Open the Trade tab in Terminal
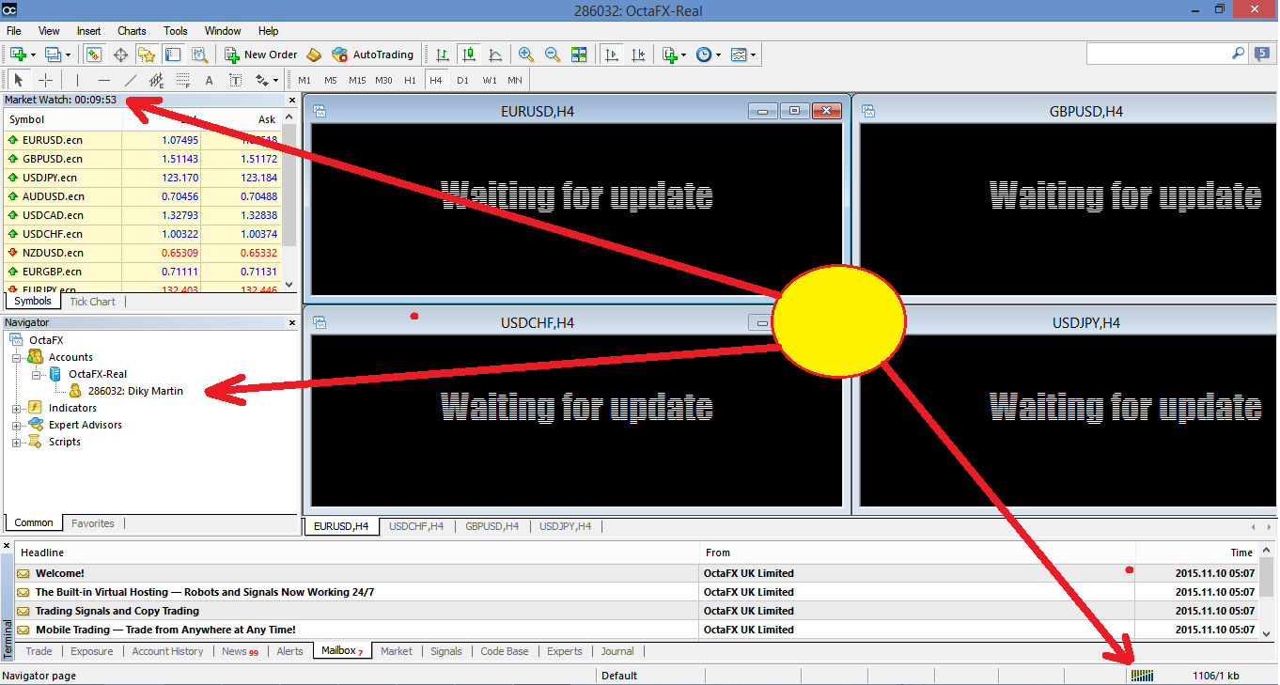The image size is (1280, 685). (x=38, y=651)
